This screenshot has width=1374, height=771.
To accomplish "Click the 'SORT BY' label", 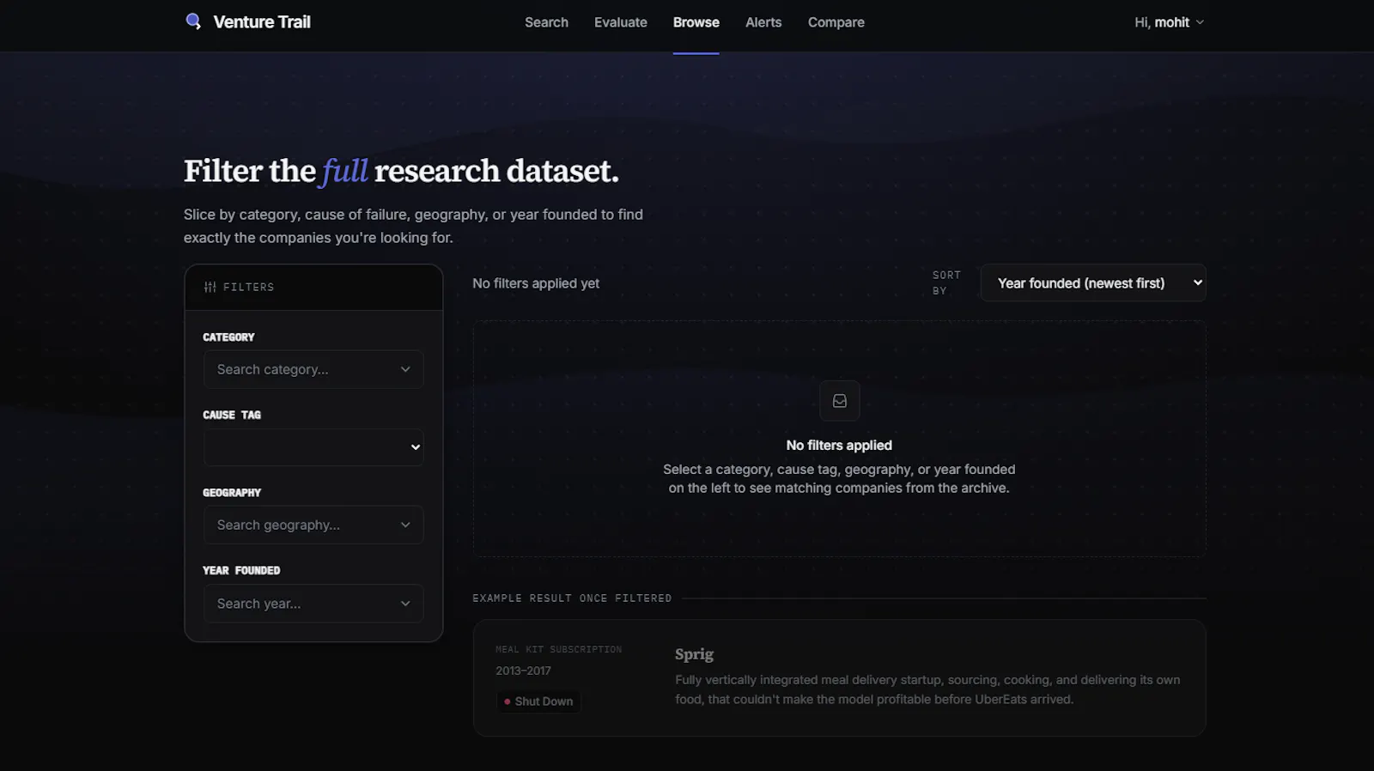I will 946,282.
